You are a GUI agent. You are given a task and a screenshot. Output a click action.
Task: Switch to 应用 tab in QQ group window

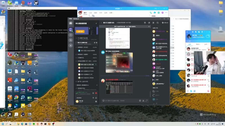pos(106,13)
